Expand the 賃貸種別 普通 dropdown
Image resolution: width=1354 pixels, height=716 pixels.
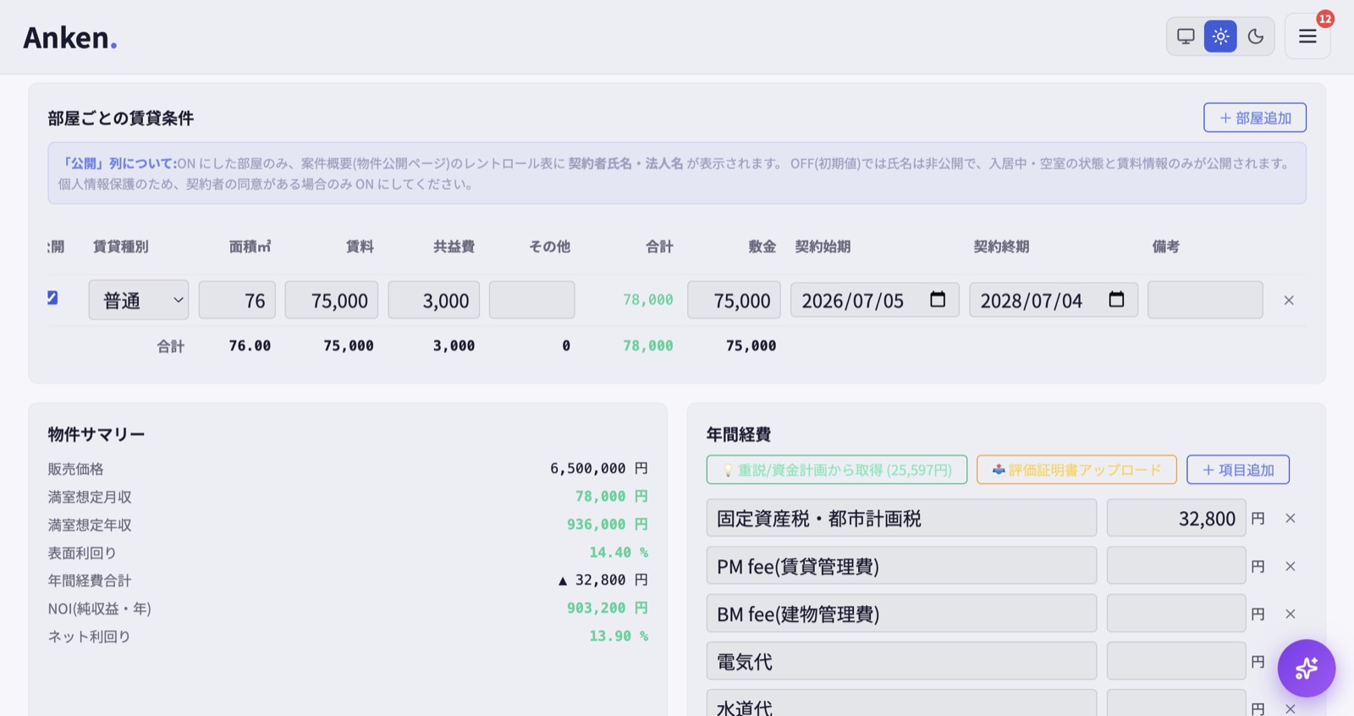point(139,300)
